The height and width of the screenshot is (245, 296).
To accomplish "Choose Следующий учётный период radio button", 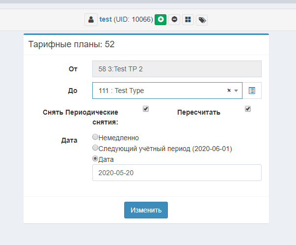I will [95, 148].
